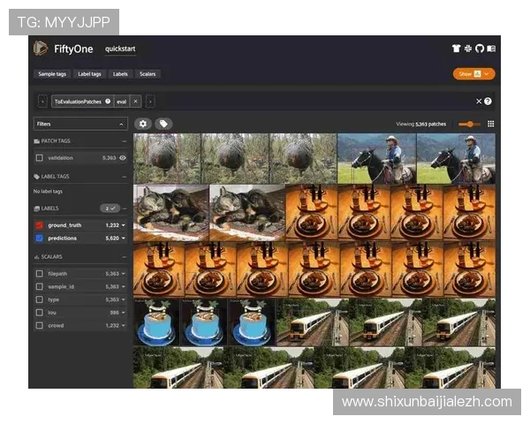Open display options gear icon
The image size is (530, 424).
coord(143,124)
